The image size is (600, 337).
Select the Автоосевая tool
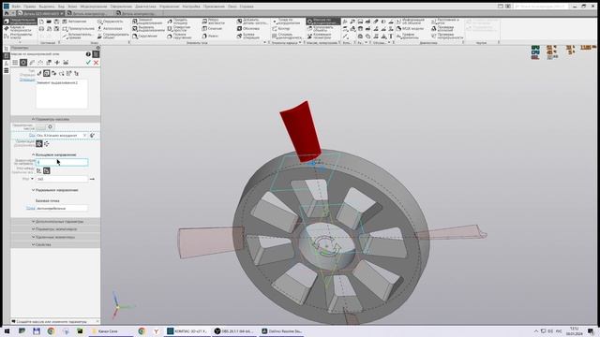point(110,29)
